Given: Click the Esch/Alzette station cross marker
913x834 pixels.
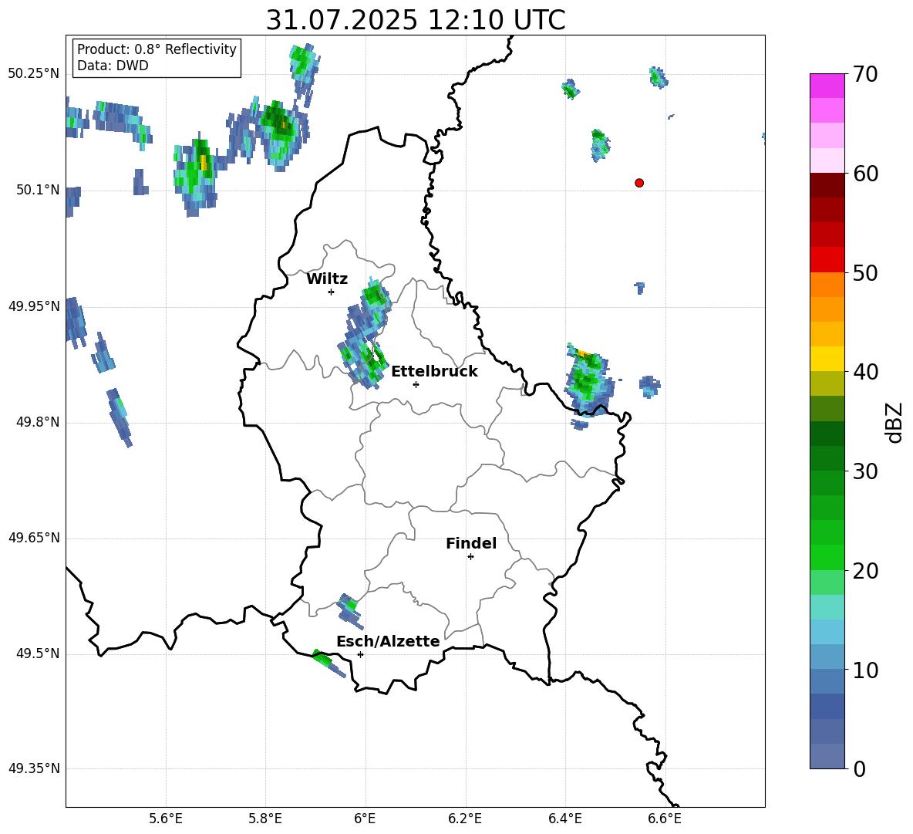Looking at the screenshot, I should pyautogui.click(x=360, y=654).
